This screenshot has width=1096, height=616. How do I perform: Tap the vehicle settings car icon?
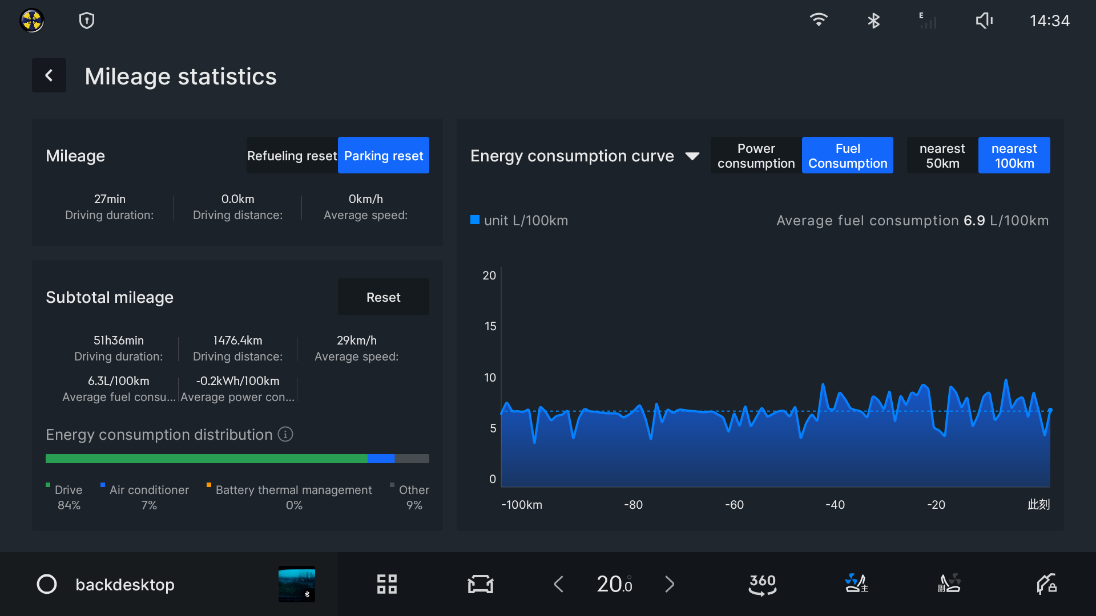(480, 584)
